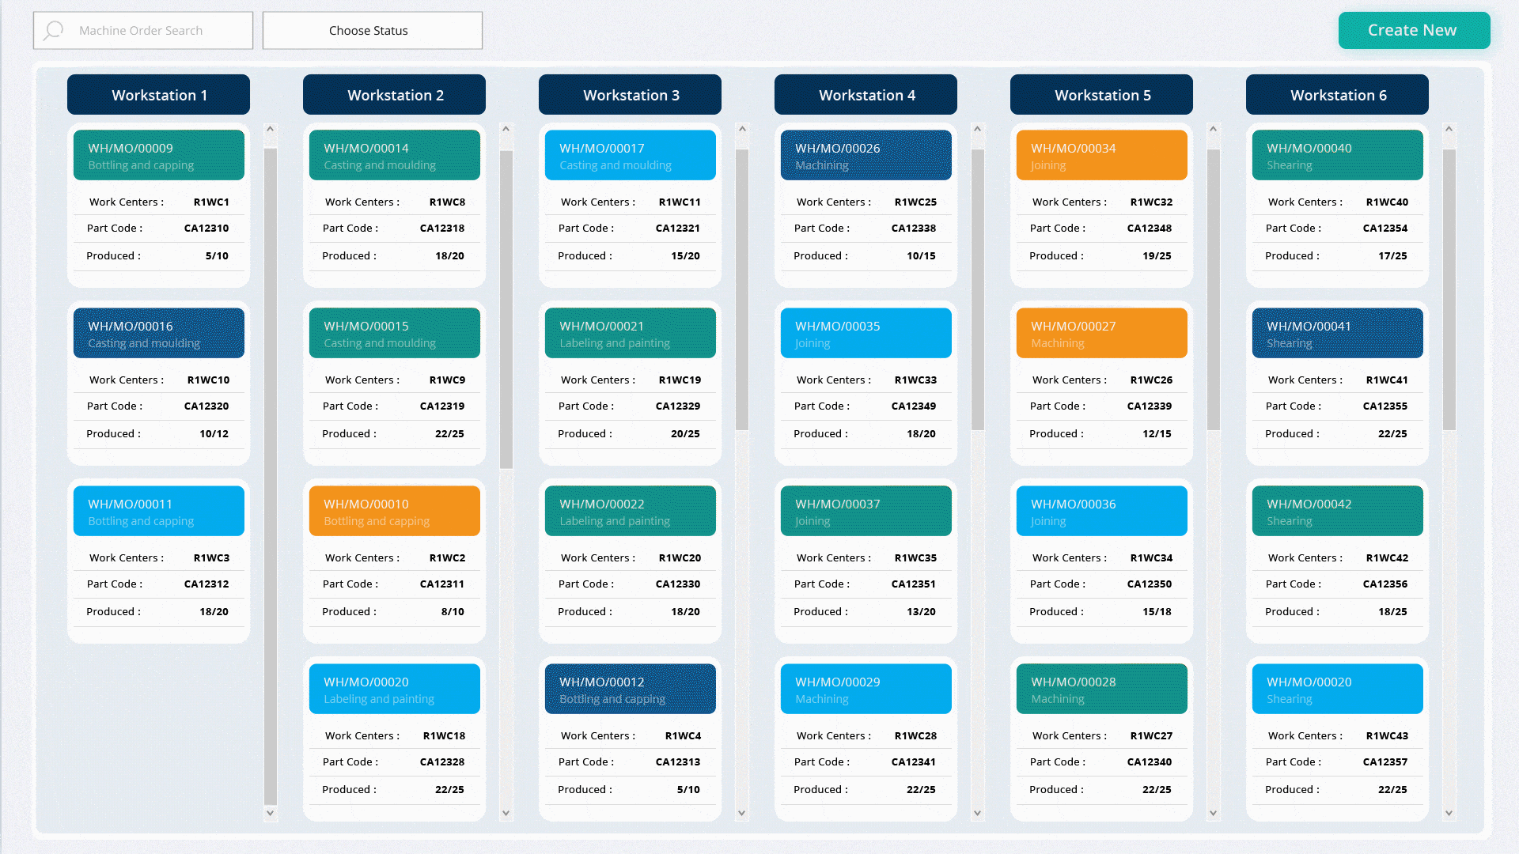Image resolution: width=1519 pixels, height=854 pixels.
Task: Open order WH/MO/00042 Shearing card
Action: pyautogui.click(x=1337, y=511)
